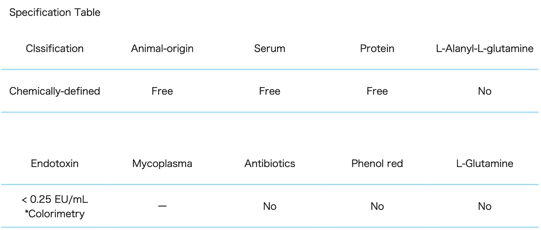Image resolution: width=541 pixels, height=230 pixels.
Task: Click the Specification Table title
Action: [55, 12]
